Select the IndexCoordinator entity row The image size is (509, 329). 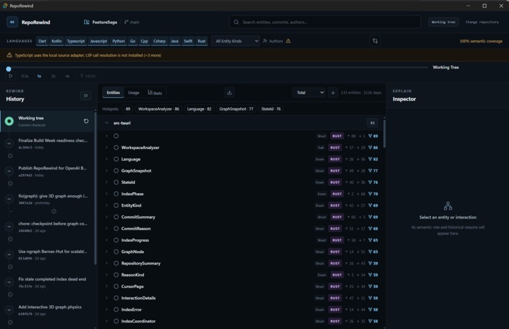(x=242, y=321)
